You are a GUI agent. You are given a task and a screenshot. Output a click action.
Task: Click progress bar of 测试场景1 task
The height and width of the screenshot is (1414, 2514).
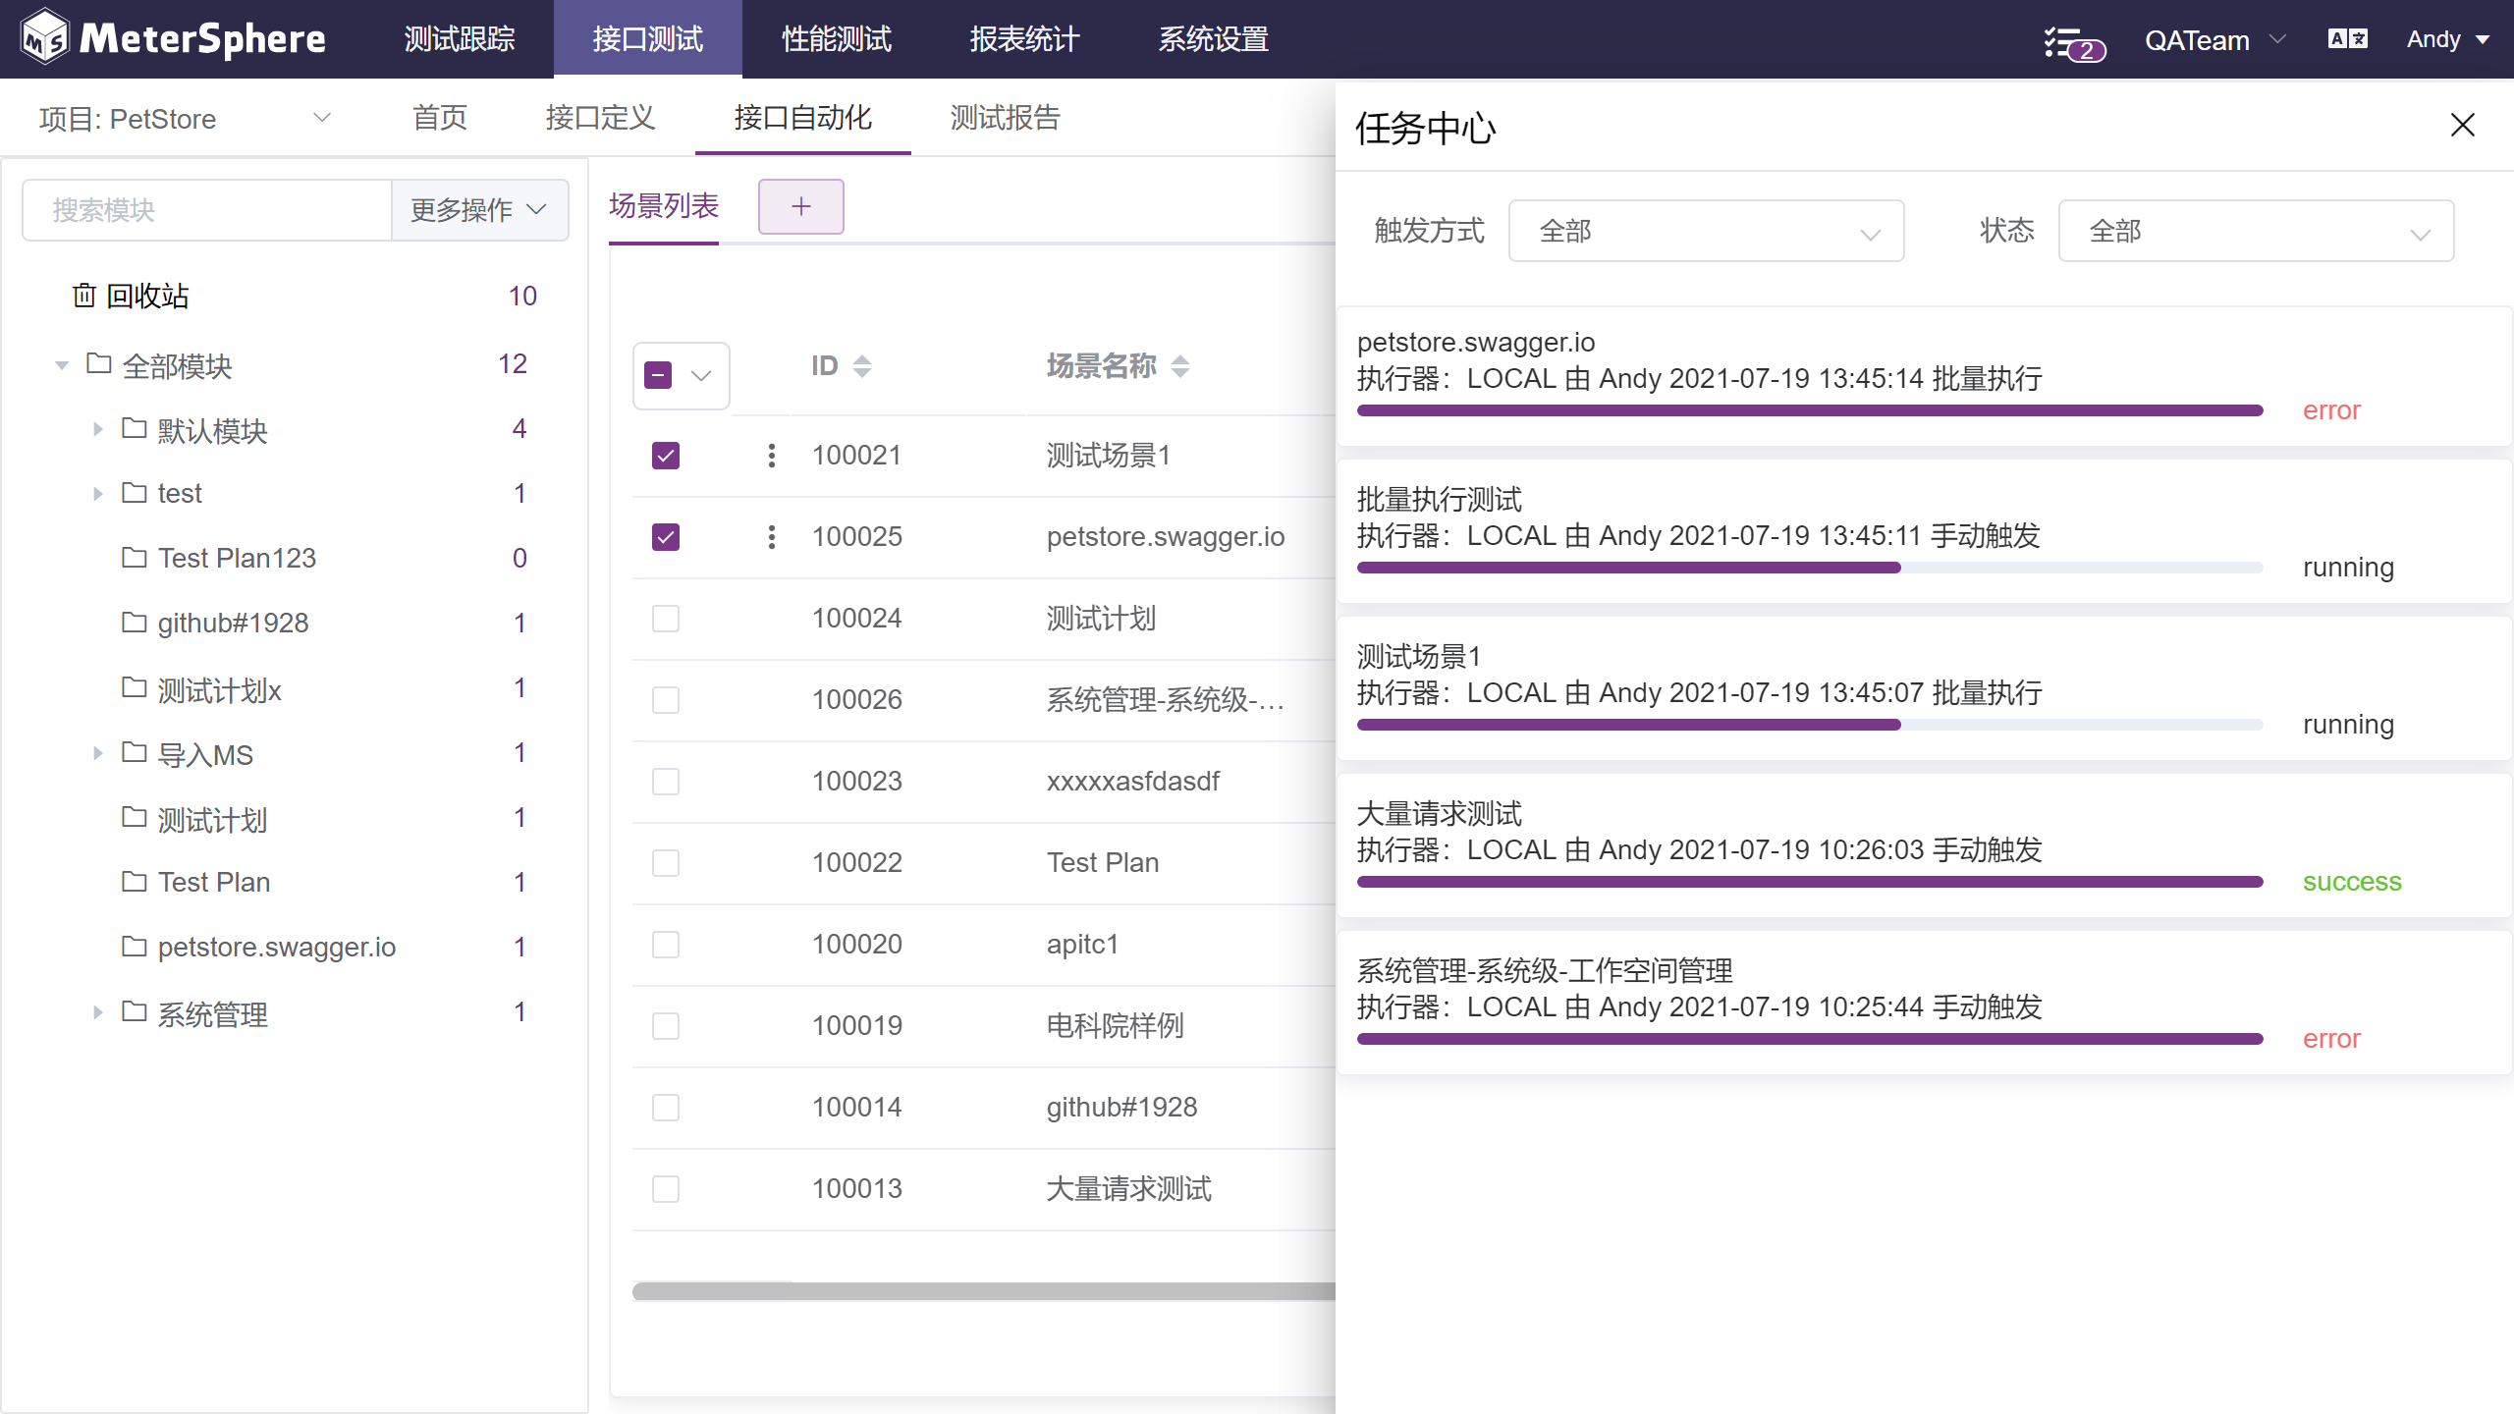[1810, 725]
